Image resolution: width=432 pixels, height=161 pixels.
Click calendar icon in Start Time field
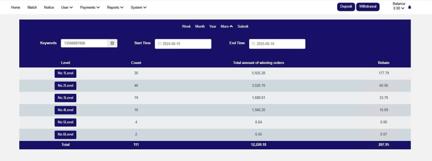(159, 44)
